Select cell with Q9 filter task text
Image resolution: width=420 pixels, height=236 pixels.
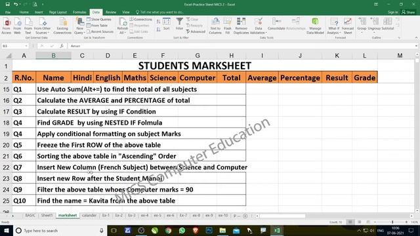[x=140, y=189]
